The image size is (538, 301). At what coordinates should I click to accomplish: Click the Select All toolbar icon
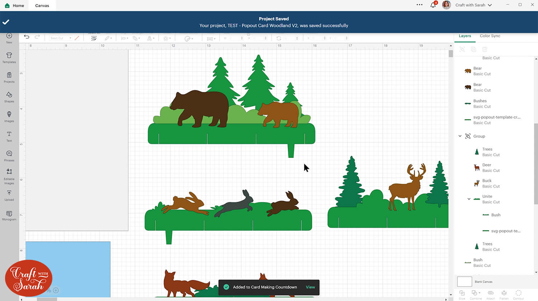(x=94, y=38)
